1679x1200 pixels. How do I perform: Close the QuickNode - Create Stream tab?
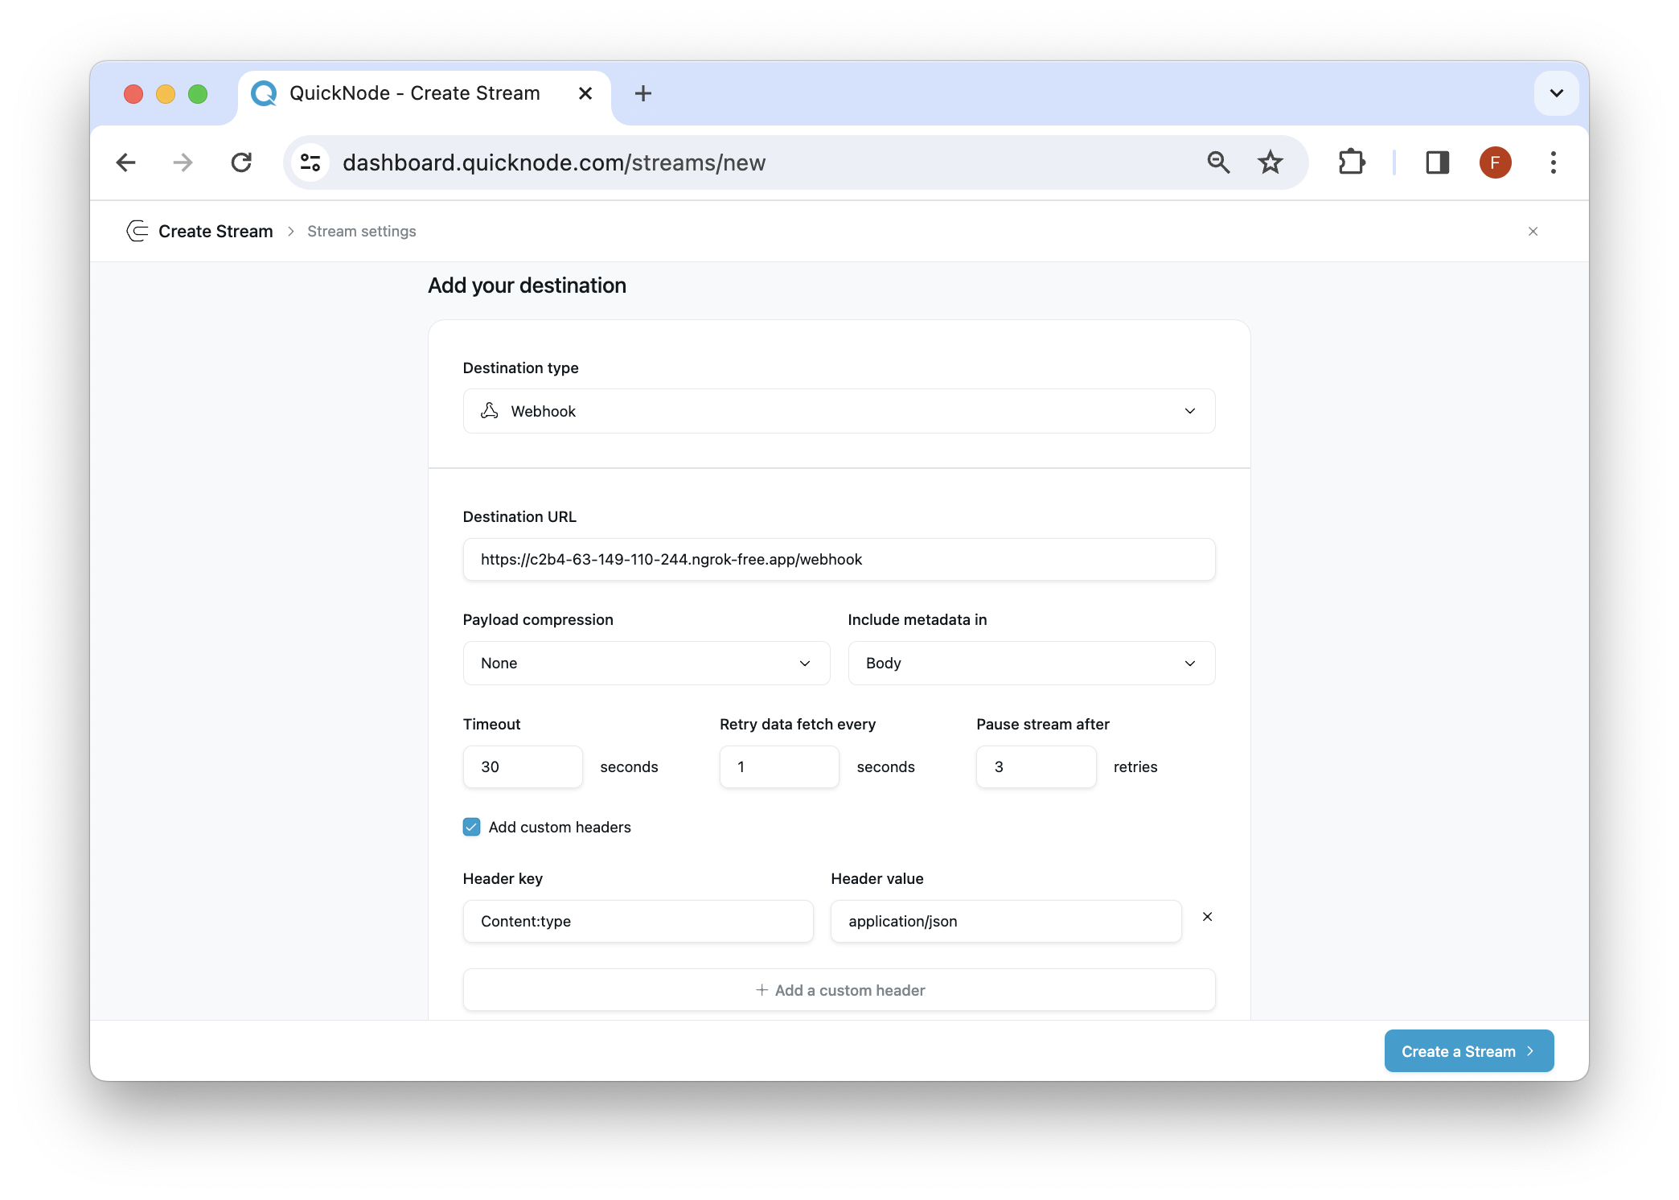585,93
